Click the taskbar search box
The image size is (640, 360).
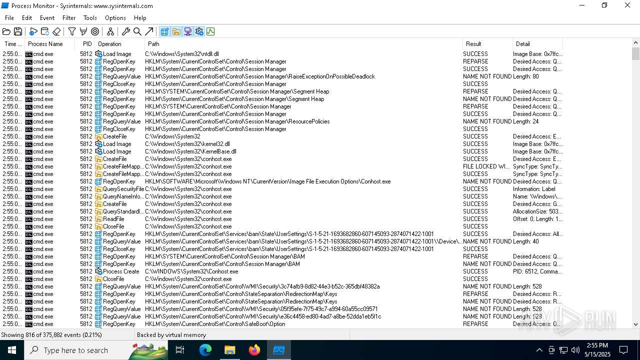click(x=96, y=350)
